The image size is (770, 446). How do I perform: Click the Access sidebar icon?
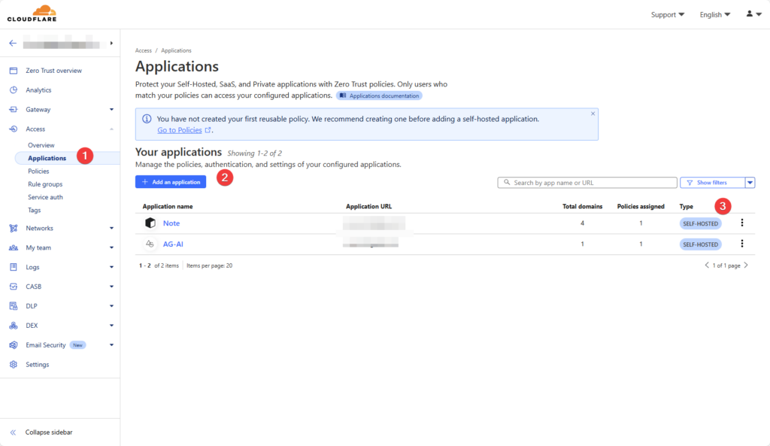14,129
